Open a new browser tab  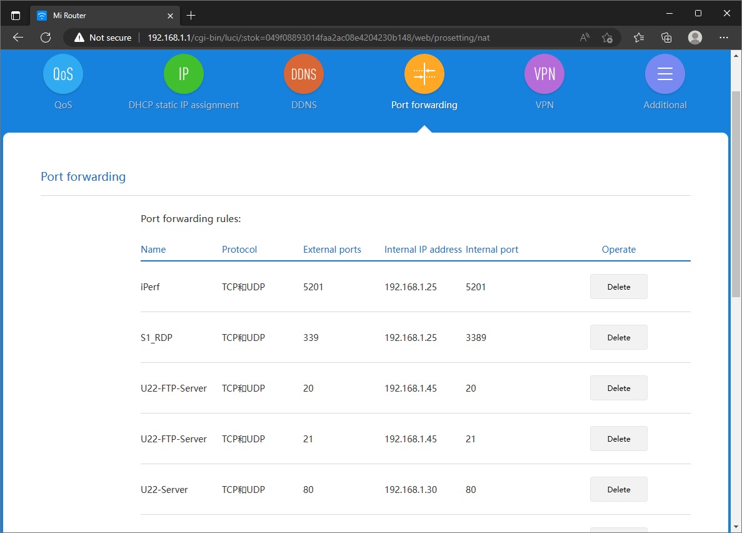[x=191, y=15]
